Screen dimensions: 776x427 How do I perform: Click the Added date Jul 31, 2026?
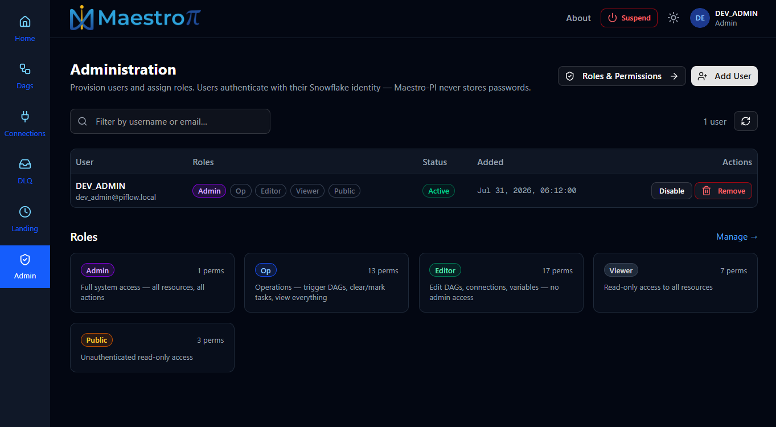[x=527, y=191]
